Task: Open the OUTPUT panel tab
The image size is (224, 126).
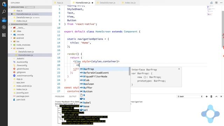Action: 73,97
